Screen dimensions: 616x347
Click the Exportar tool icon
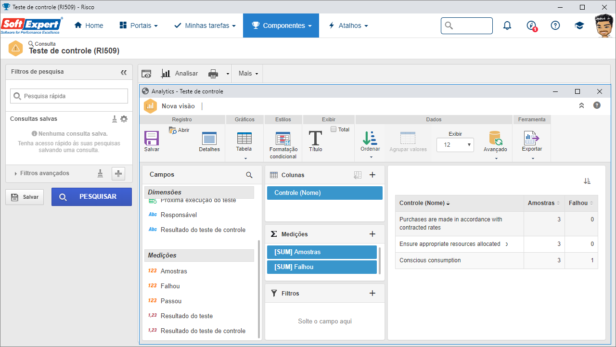pyautogui.click(x=532, y=138)
